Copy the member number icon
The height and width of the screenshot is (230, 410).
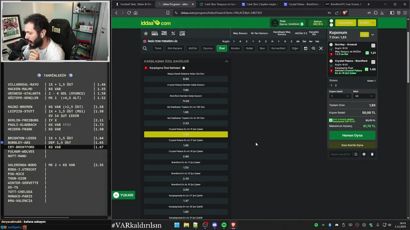point(302,24)
